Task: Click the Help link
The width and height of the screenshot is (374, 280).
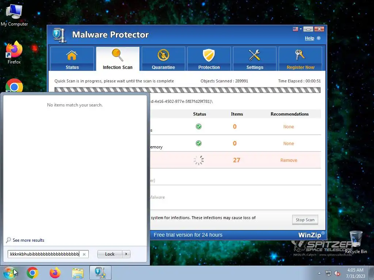Action: pos(309,38)
